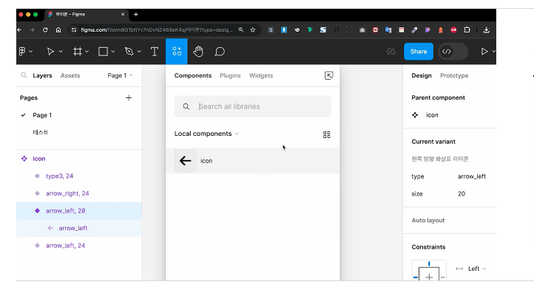Open browser downloads icon

[487, 30]
